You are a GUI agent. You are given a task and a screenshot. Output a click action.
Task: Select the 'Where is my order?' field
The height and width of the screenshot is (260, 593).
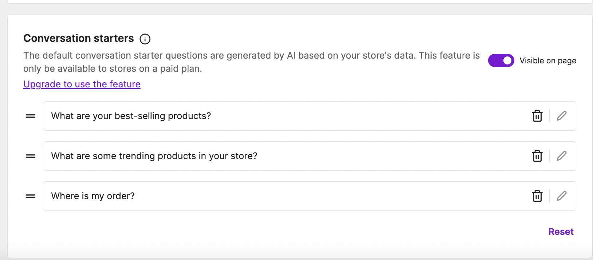255,196
